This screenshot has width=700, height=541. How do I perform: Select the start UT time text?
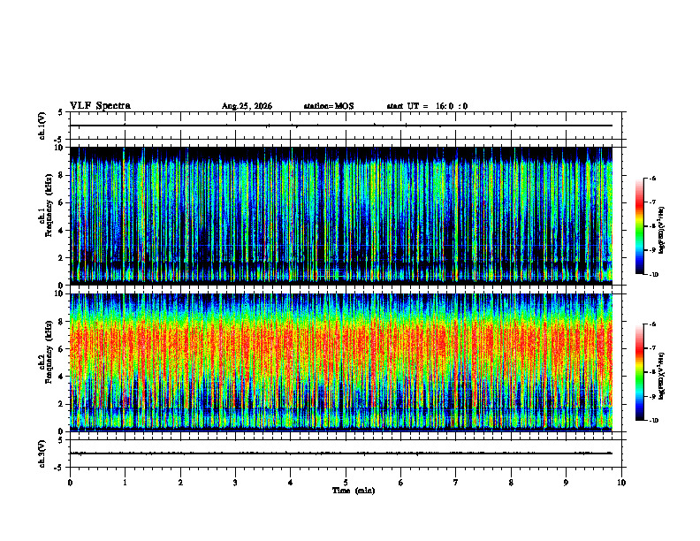tap(427, 106)
